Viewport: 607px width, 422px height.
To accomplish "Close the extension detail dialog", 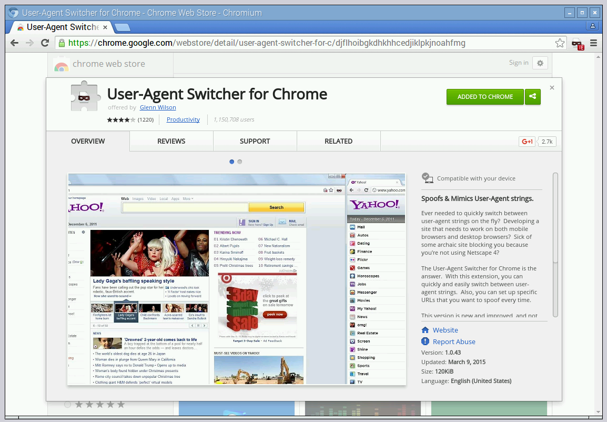I will click(x=552, y=88).
